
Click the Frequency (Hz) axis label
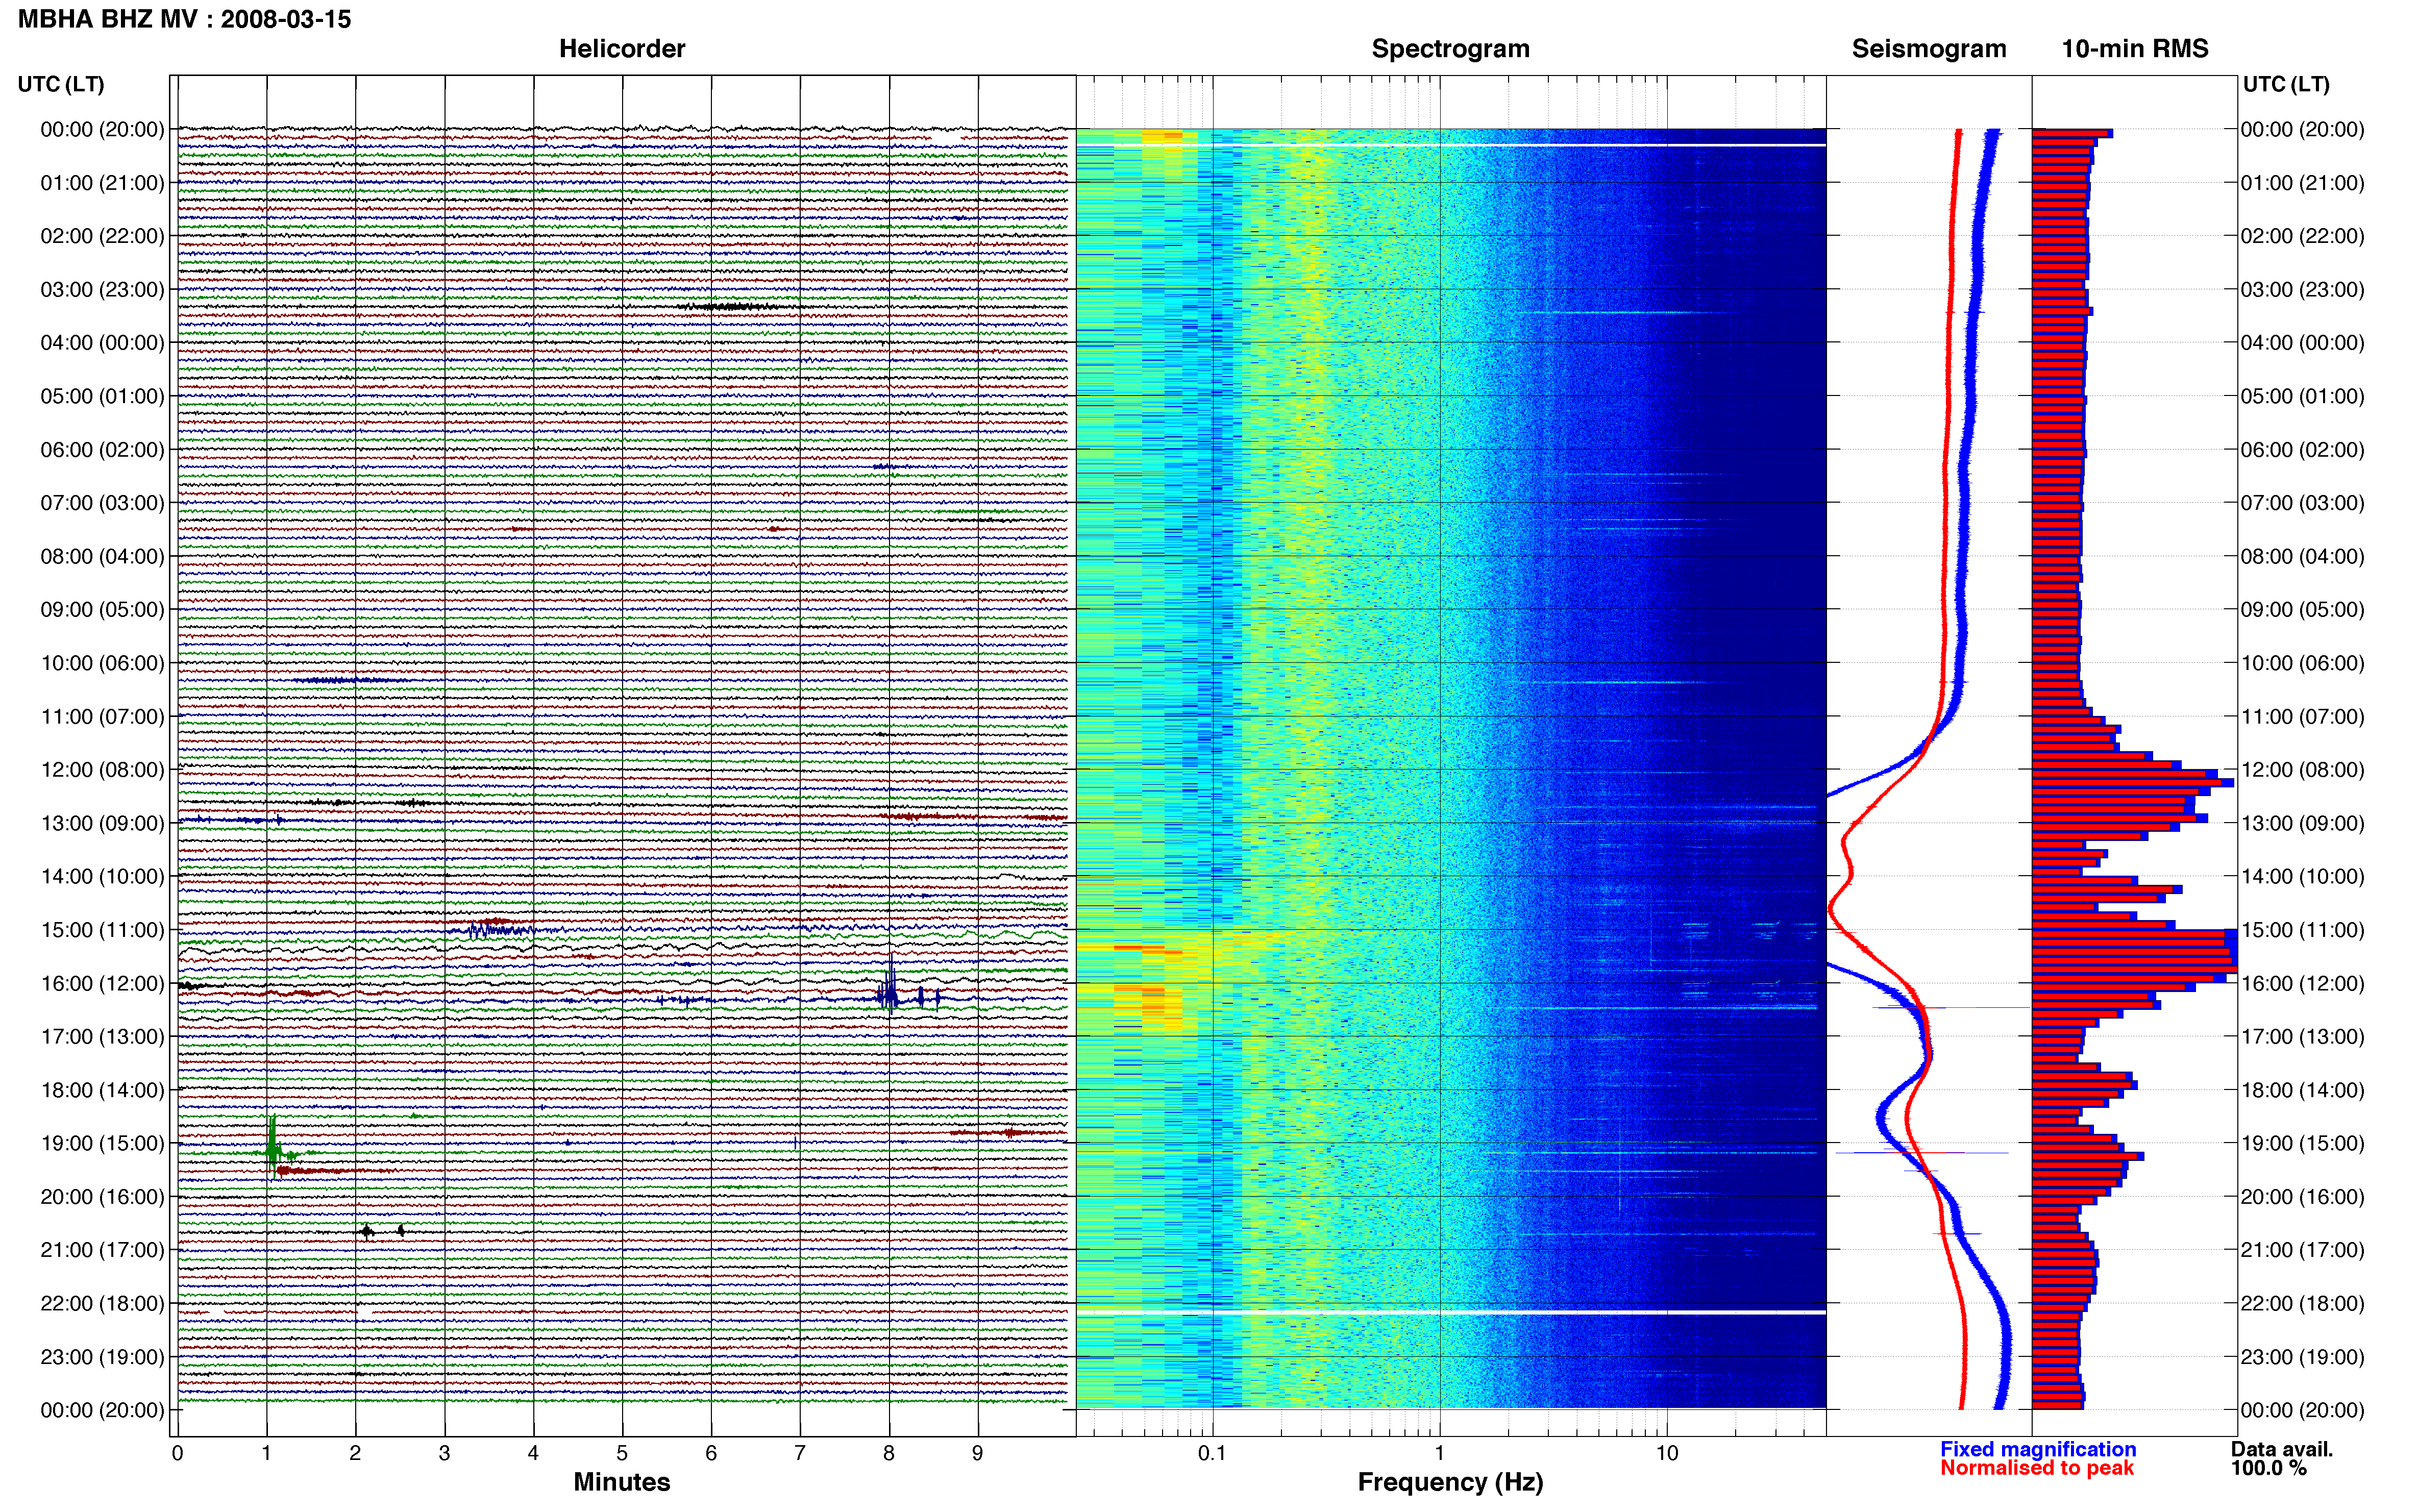1450,1482
